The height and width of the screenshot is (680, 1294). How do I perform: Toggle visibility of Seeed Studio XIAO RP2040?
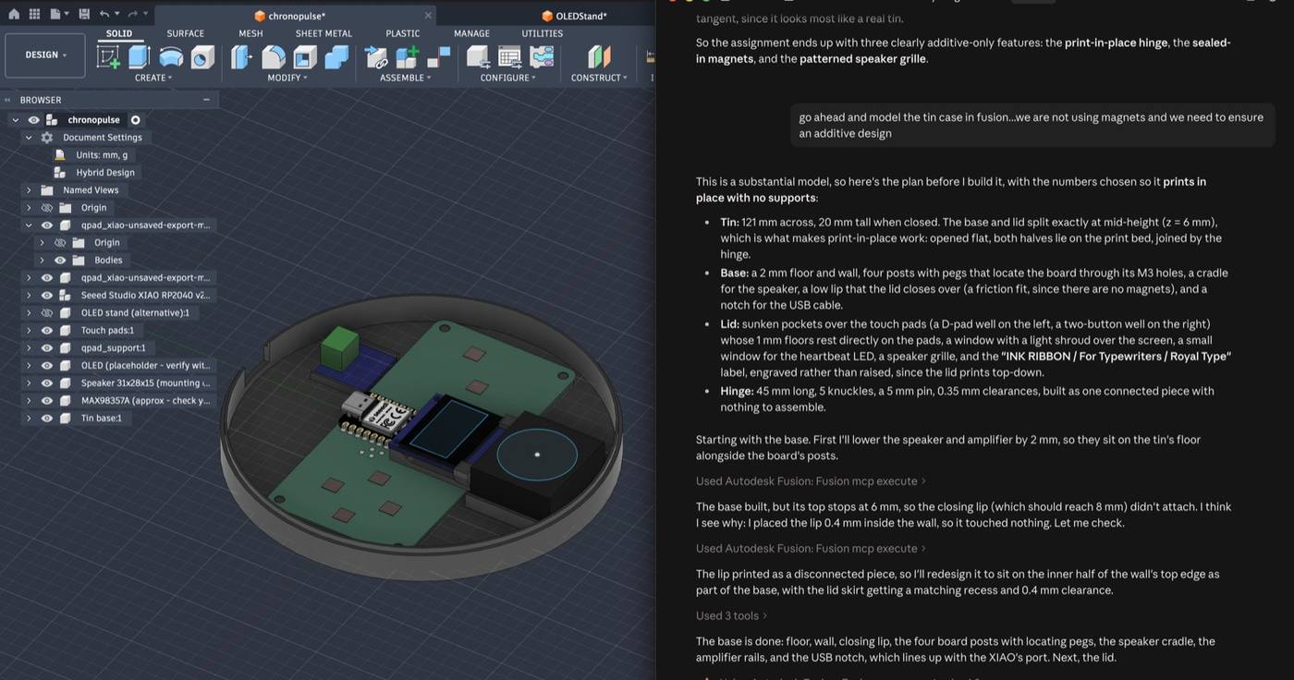47,296
